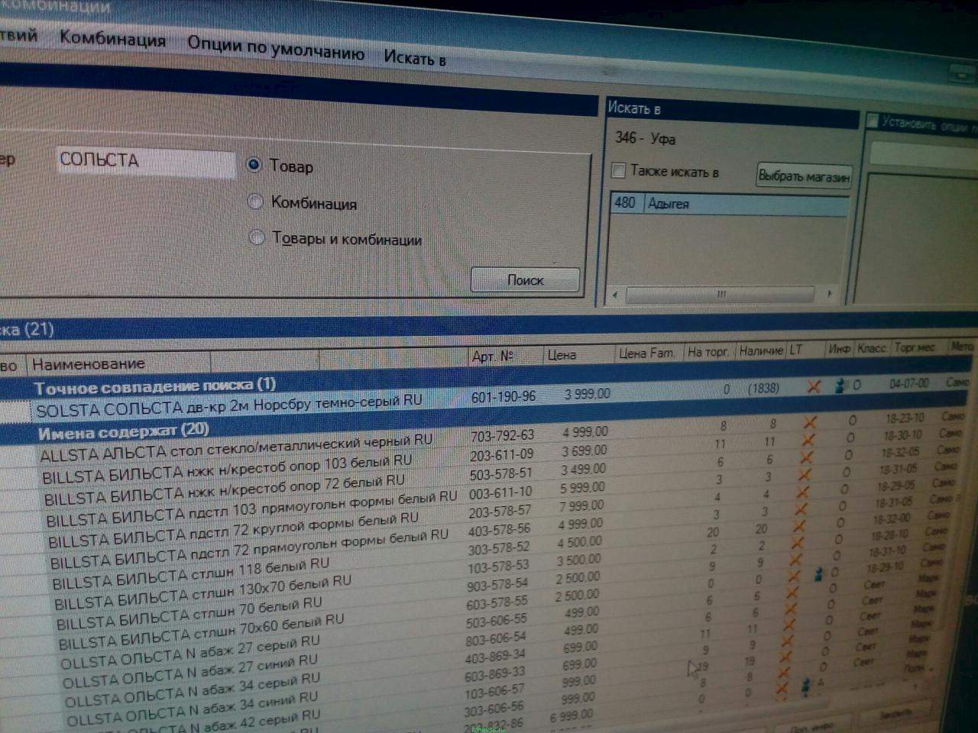Select the ALLSTA АЛЬСТА стол стекло/металлический row
This screenshot has height=733, width=978.
click(x=236, y=447)
